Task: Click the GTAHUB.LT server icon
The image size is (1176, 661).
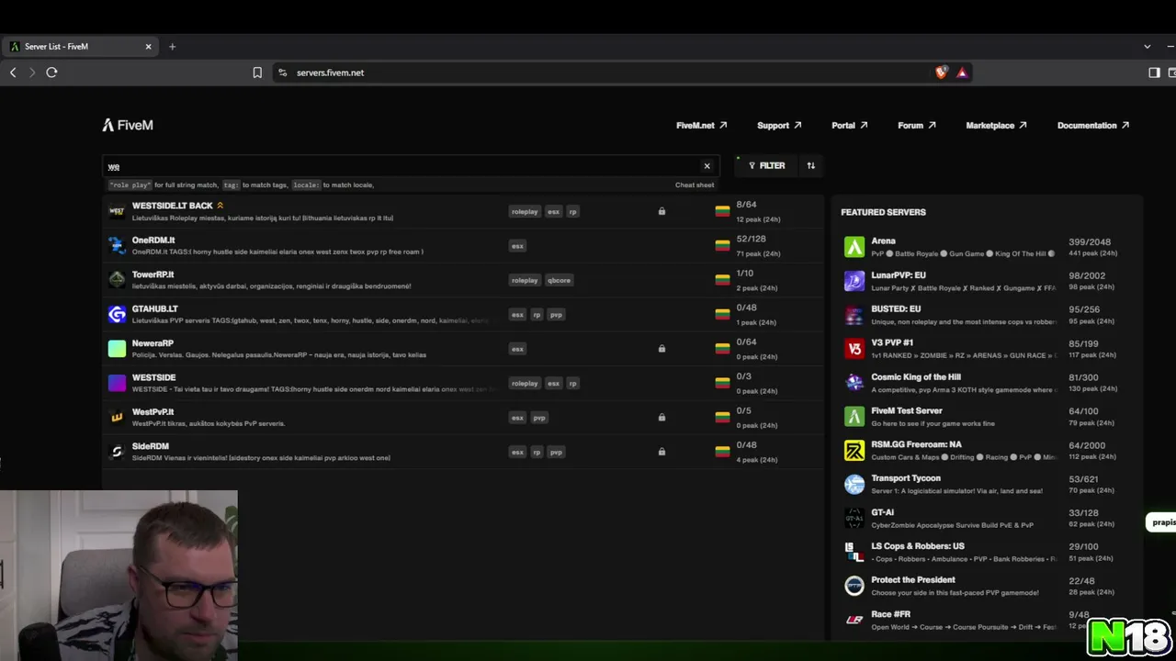Action: (117, 314)
